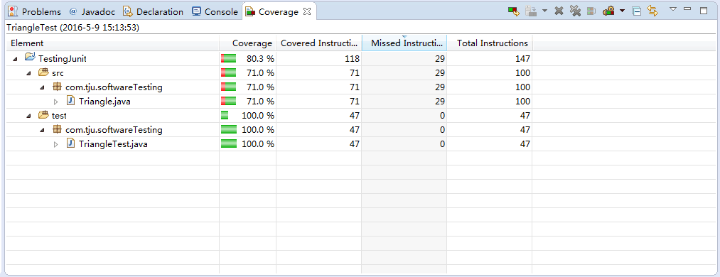This screenshot has height=277, width=720.
Task: Select the Triangle.java row label
Action: [104, 102]
